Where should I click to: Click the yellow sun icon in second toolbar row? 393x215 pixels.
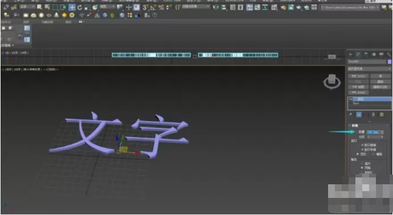point(64,15)
